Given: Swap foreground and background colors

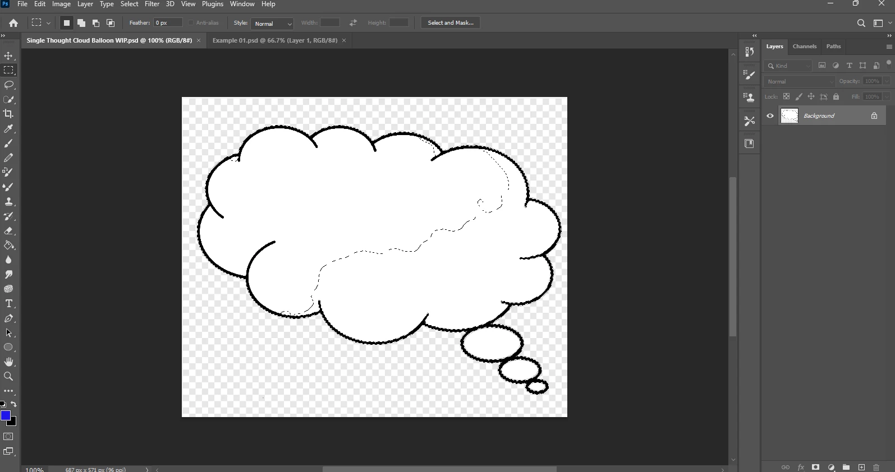Looking at the screenshot, I should click(14, 404).
